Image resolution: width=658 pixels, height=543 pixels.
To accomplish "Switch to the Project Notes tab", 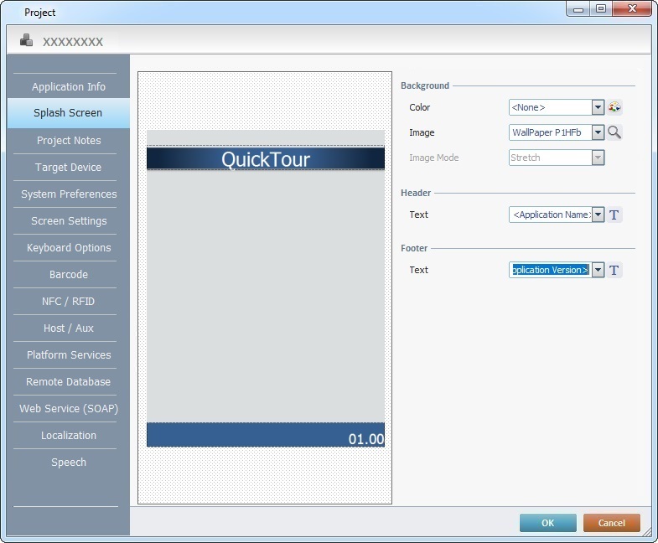I will pos(68,141).
